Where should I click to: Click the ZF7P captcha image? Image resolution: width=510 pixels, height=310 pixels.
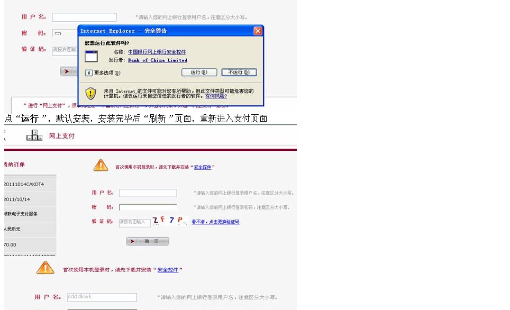[x=169, y=221]
